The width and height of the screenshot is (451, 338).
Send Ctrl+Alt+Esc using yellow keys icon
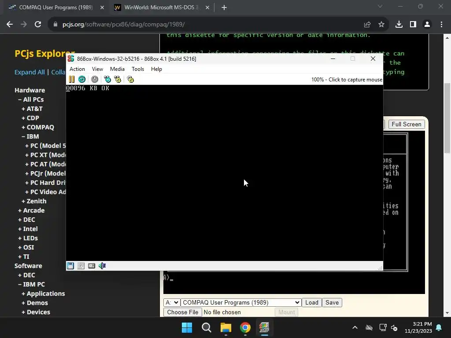pyautogui.click(x=118, y=79)
